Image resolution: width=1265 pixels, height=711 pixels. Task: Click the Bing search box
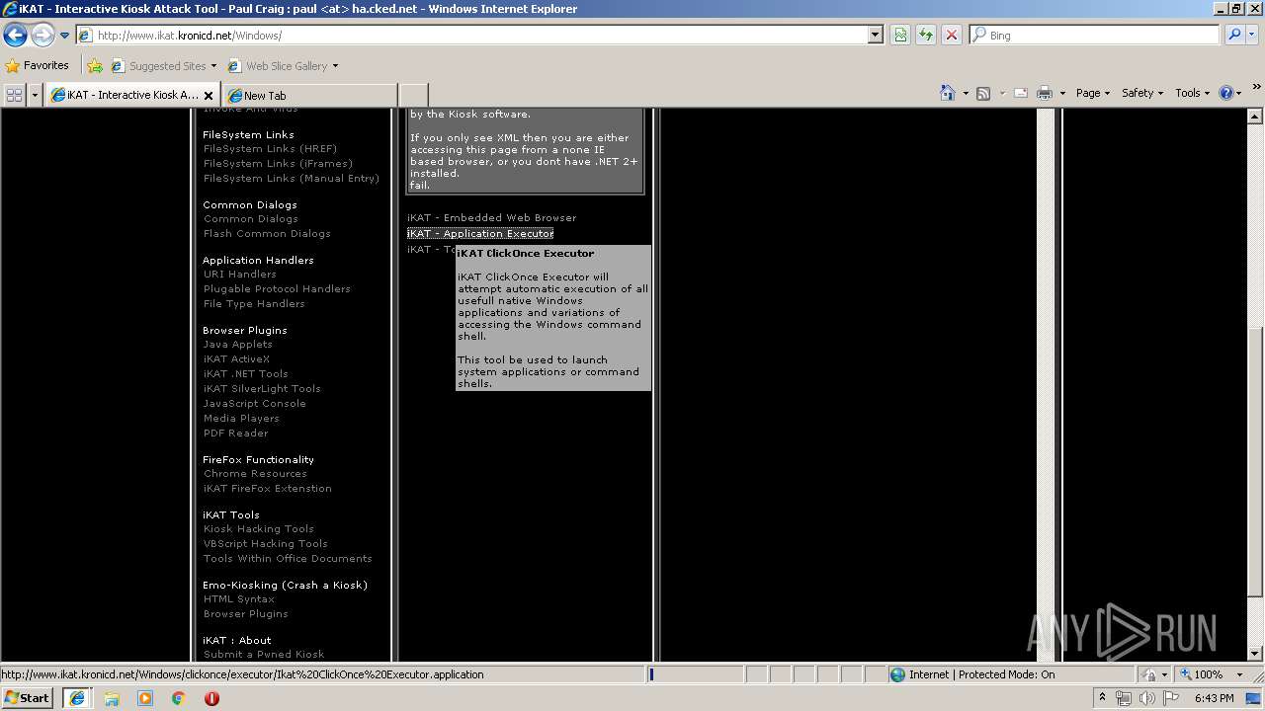click(1094, 35)
